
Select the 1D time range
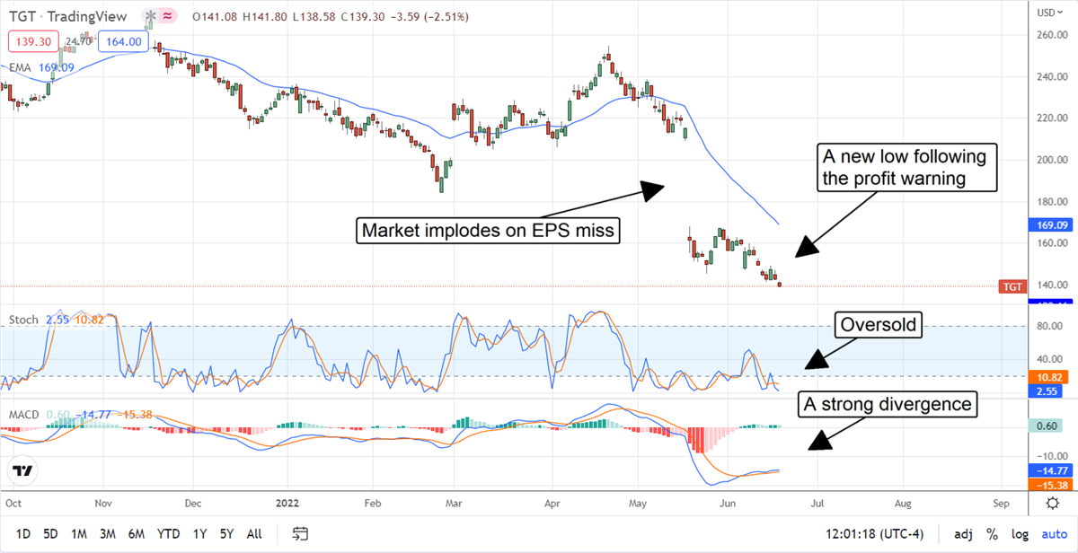[23, 534]
